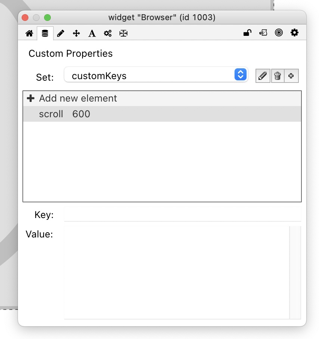The width and height of the screenshot is (319, 339).
Task: Delete the property set with trash button
Action: [278, 76]
